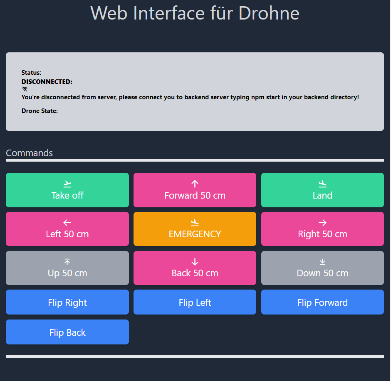Image resolution: width=391 pixels, height=381 pixels.
Task: Move the drone Back 50 cm
Action: point(195,268)
